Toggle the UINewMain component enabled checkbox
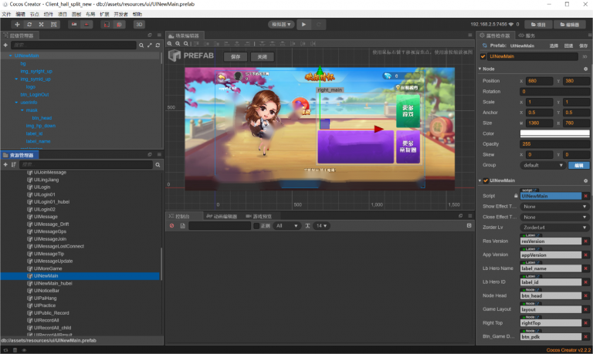The height and width of the screenshot is (354, 593). [486, 180]
